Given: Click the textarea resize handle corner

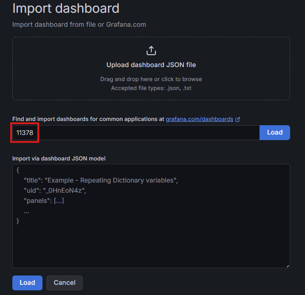Looking at the screenshot, I should (x=288, y=266).
